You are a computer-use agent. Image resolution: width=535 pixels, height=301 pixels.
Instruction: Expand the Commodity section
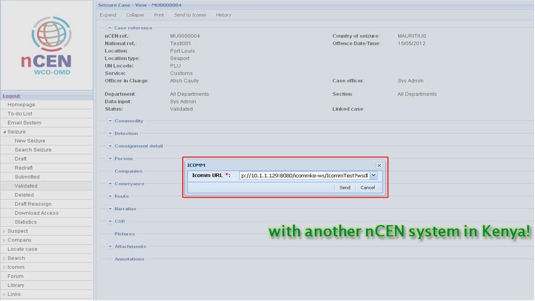(x=110, y=121)
